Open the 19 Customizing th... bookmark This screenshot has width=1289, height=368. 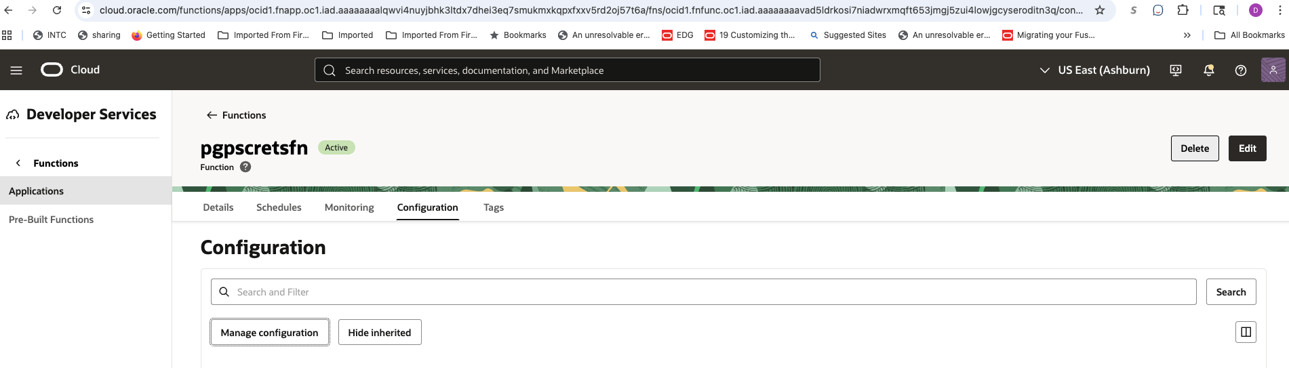coord(750,35)
